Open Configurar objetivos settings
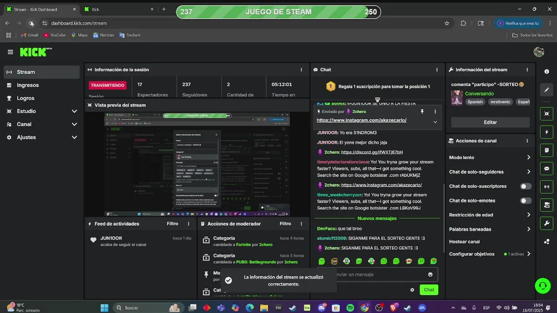 490,254
